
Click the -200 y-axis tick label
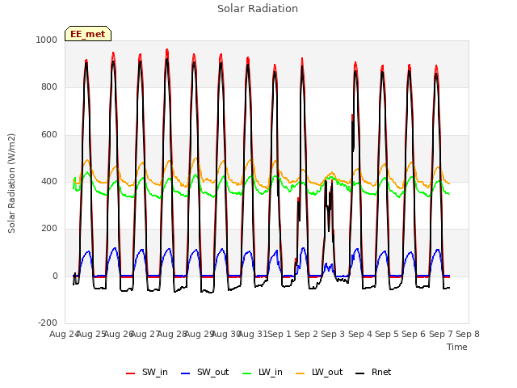pos(48,323)
